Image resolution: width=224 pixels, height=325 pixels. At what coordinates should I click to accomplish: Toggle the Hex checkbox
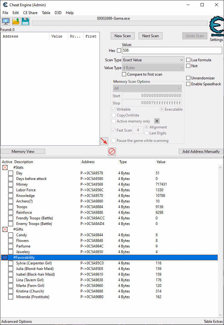click(119, 50)
